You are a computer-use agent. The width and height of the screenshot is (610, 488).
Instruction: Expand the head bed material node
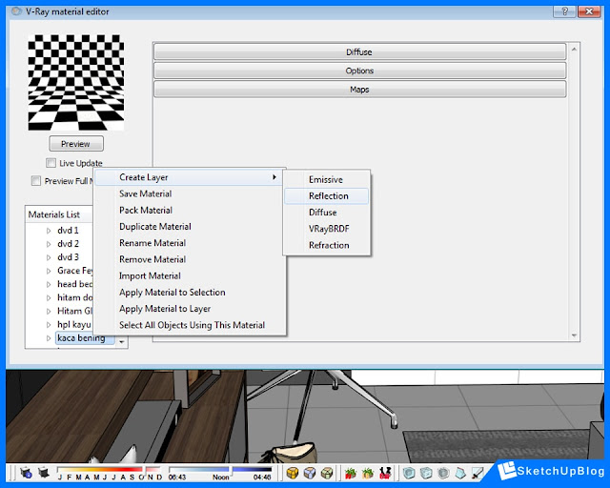pos(49,284)
